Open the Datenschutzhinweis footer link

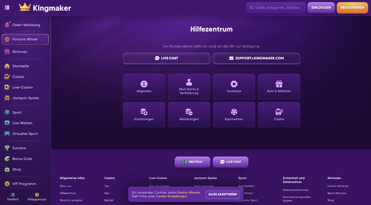(x=296, y=190)
